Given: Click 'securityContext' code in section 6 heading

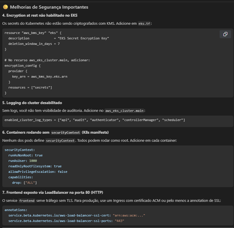Looking at the screenshot, I should 65,133.
